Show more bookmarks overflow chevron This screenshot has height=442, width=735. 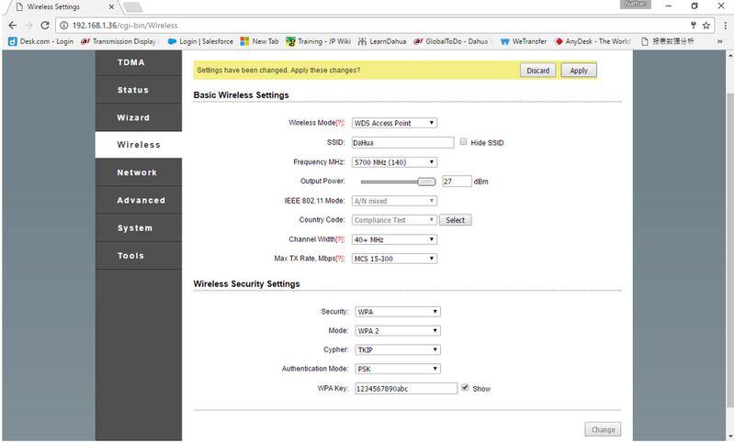tap(719, 41)
